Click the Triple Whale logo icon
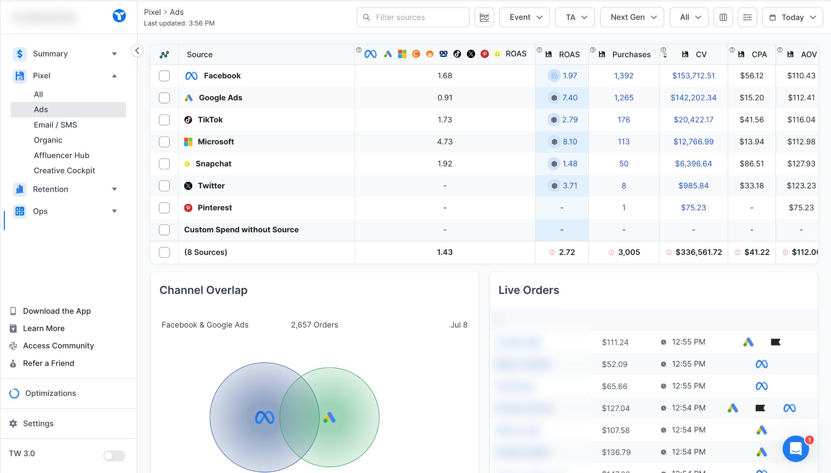 (x=119, y=16)
